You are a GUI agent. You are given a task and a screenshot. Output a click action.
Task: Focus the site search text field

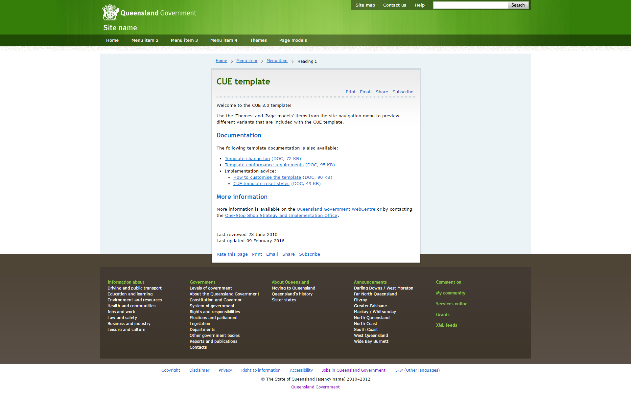[x=470, y=5]
